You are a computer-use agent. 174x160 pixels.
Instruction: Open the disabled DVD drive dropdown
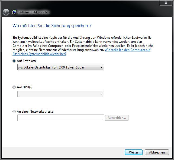[x=61, y=94]
